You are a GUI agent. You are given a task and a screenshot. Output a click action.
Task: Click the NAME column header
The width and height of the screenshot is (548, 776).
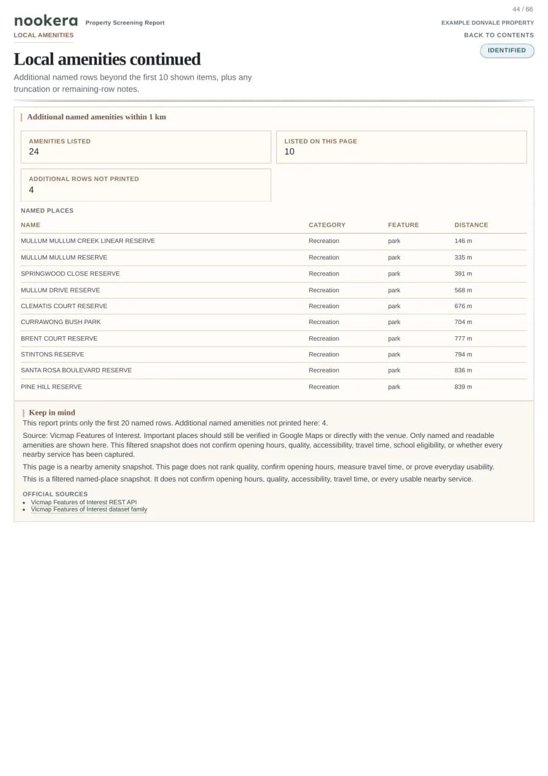click(30, 225)
